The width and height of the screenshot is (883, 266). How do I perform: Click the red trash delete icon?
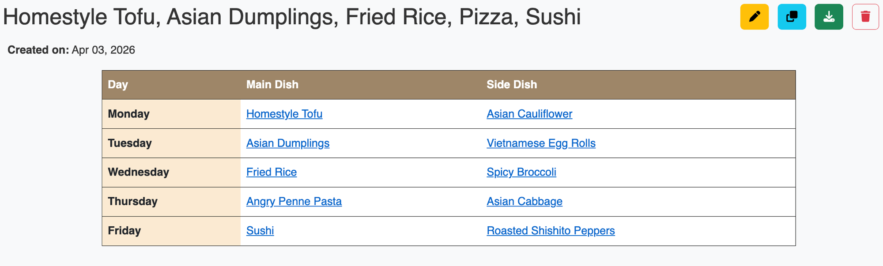pos(865,17)
